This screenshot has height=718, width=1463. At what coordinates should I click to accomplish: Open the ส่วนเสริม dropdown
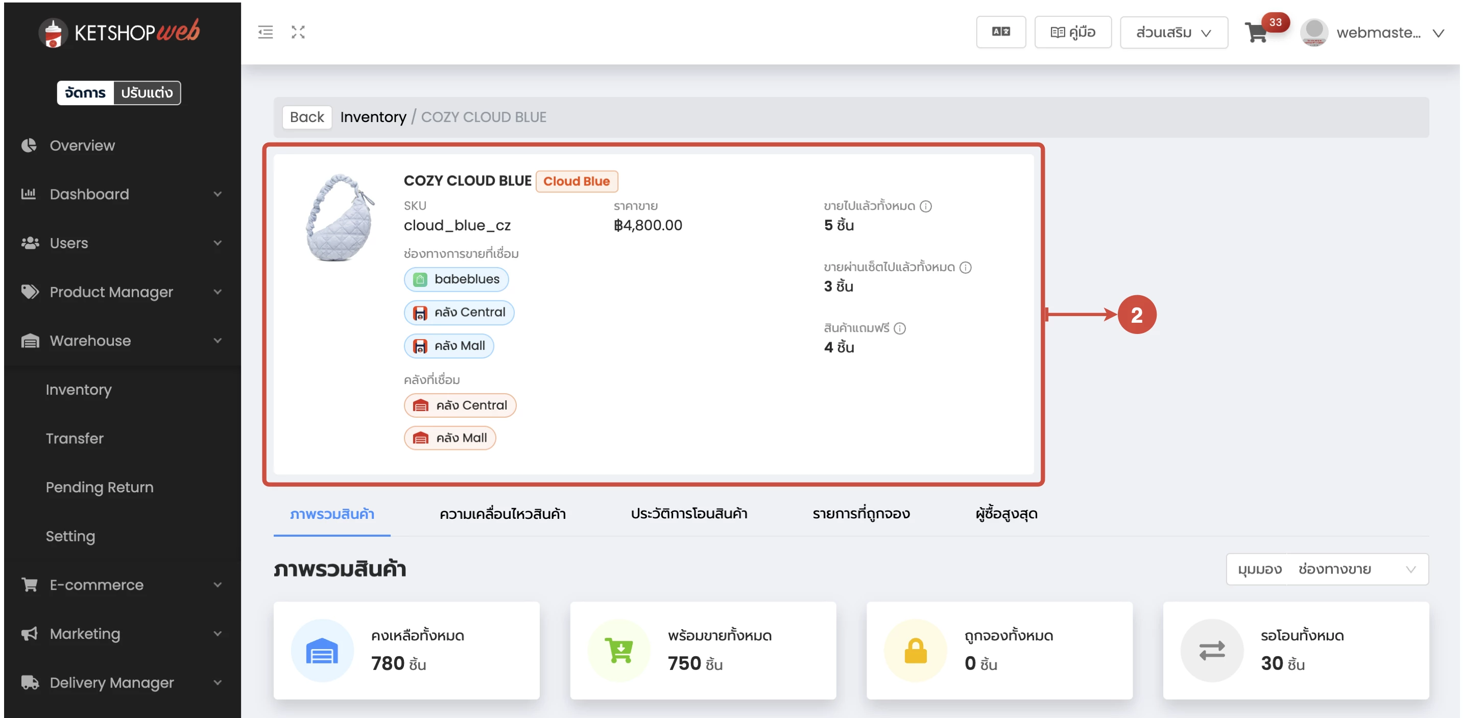tap(1173, 33)
